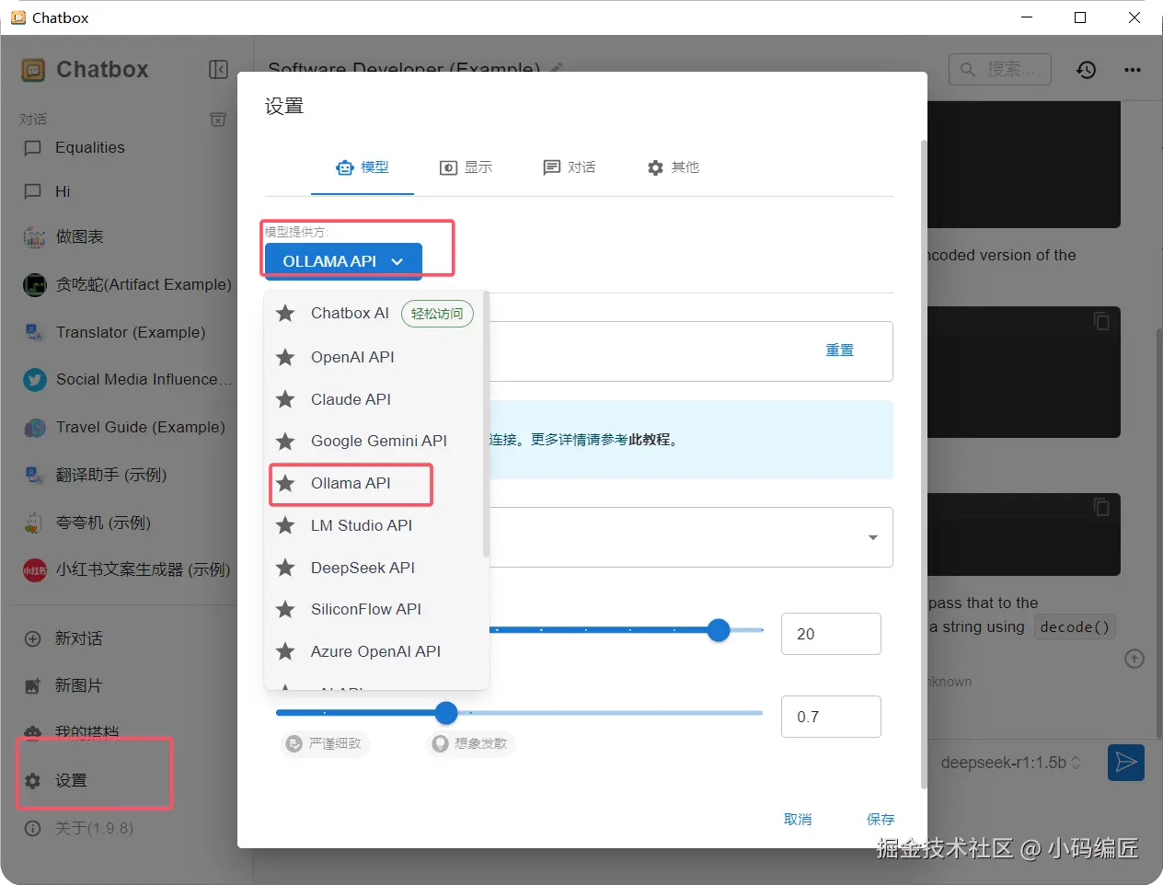Screen dimensions: 1163x885
Task: Click the temperature slider handle
Action: 446,712
